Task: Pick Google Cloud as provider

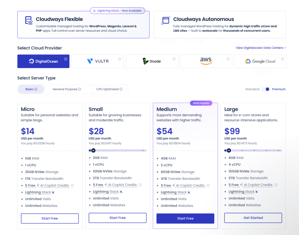Action: 260,61
